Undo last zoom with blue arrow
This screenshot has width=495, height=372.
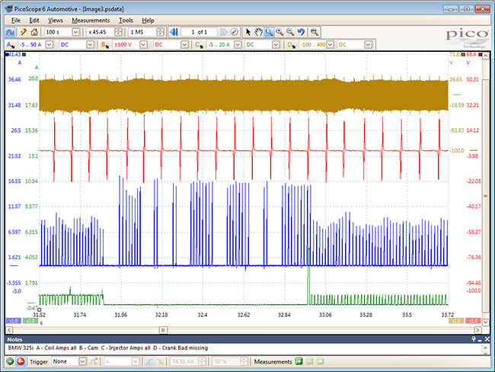301,32
